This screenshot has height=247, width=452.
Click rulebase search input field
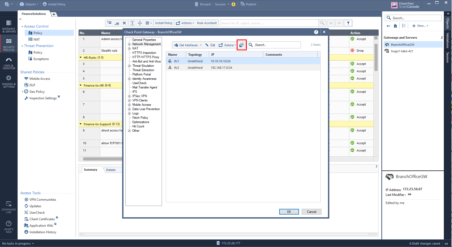point(269,23)
